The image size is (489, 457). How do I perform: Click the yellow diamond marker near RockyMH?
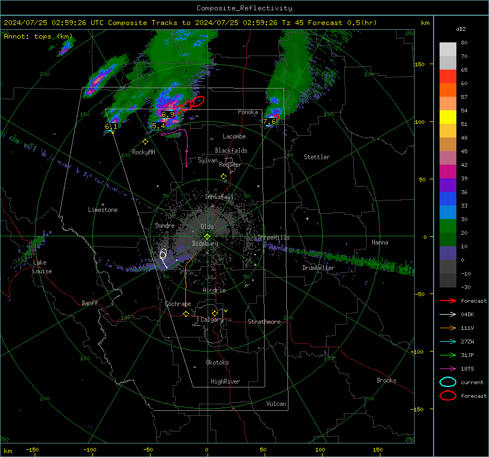coord(145,142)
